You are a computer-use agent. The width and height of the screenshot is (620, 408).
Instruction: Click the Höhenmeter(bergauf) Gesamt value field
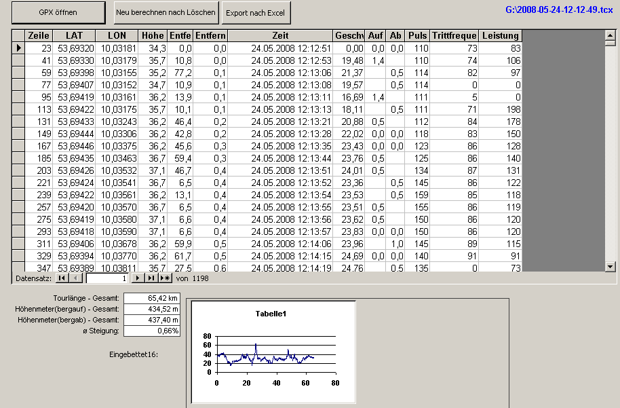coord(153,309)
